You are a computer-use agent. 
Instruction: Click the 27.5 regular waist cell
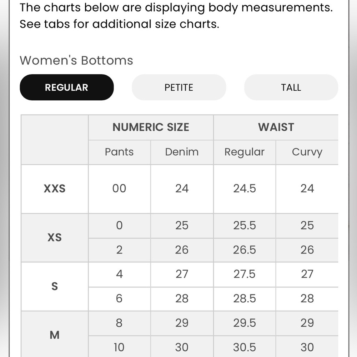click(x=245, y=274)
